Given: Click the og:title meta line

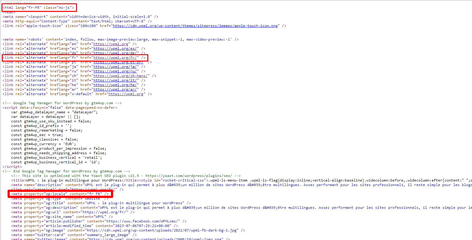Looking at the screenshot, I should 101,203.
